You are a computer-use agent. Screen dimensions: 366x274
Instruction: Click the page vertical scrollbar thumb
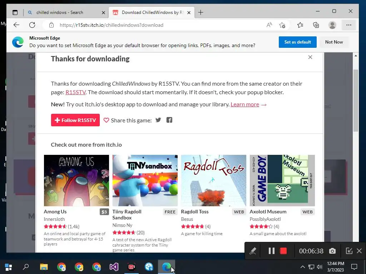point(356,101)
